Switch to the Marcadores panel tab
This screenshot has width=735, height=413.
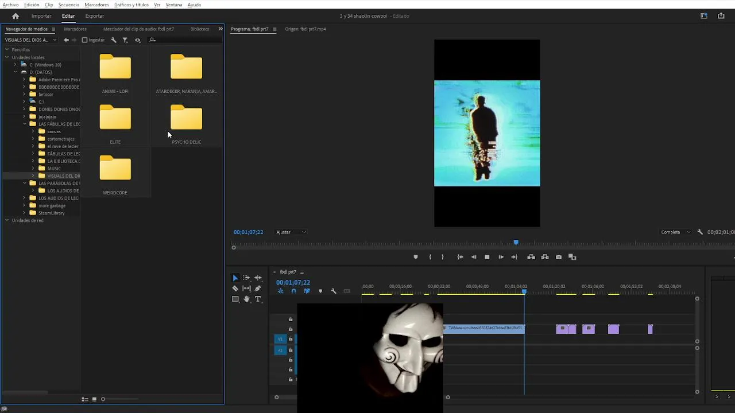click(x=75, y=29)
